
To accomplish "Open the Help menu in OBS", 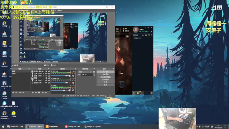I will click(x=60, y=10).
